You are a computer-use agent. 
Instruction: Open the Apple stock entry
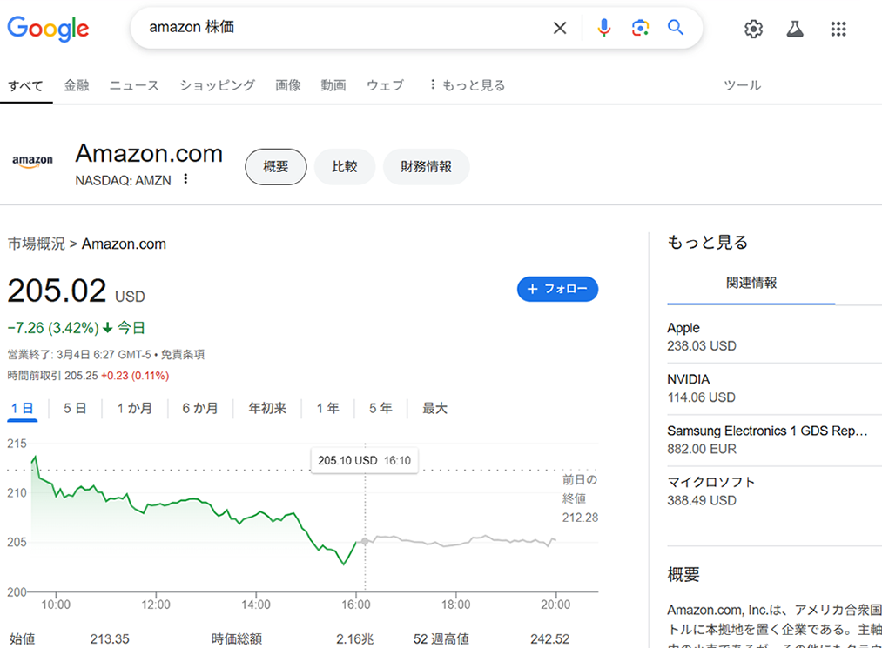775,337
